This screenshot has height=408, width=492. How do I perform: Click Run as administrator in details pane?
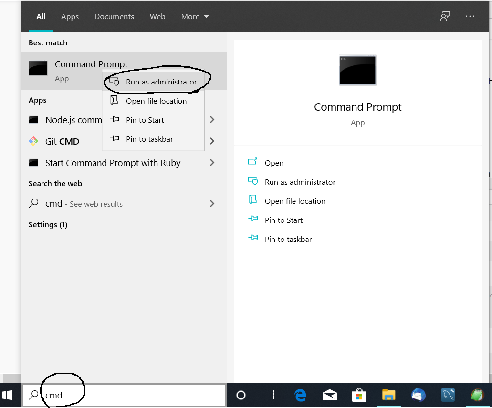[x=300, y=182]
